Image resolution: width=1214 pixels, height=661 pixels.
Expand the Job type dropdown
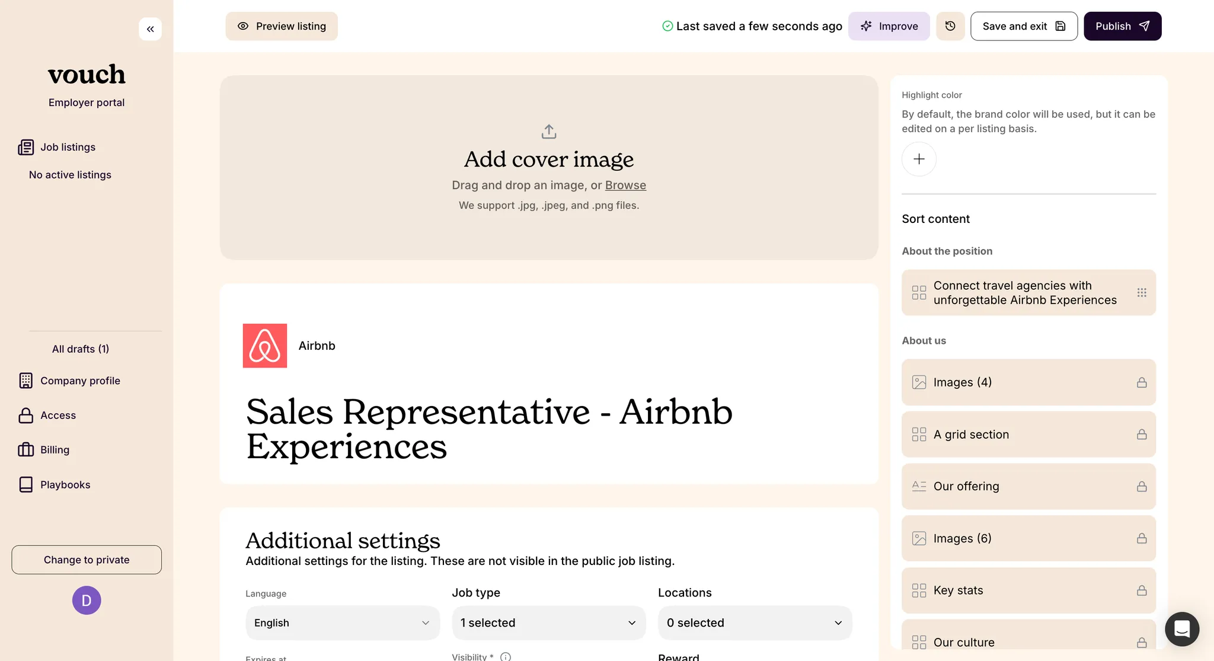[x=549, y=623]
